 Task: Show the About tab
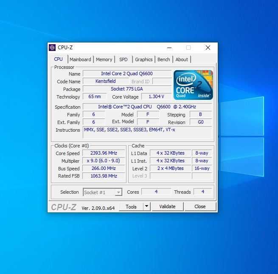(182, 59)
